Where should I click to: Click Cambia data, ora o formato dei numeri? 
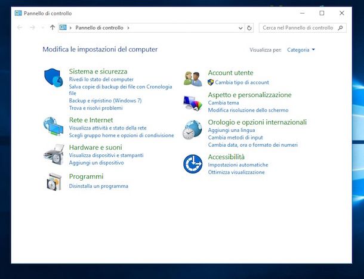(x=253, y=145)
